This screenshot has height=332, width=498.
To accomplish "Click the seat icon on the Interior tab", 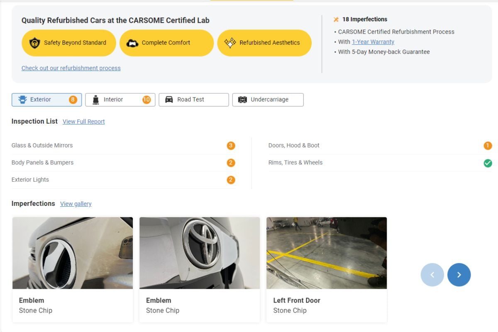I will [95, 99].
